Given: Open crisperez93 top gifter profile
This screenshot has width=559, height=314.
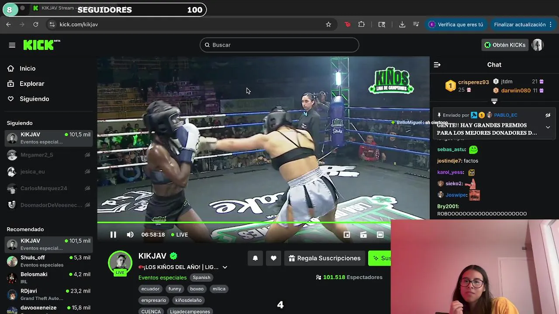Looking at the screenshot, I should pos(473,82).
